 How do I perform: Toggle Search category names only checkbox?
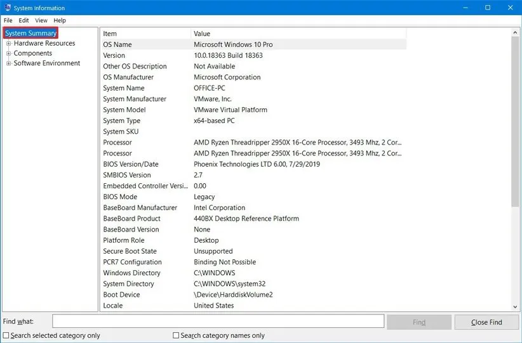[177, 335]
